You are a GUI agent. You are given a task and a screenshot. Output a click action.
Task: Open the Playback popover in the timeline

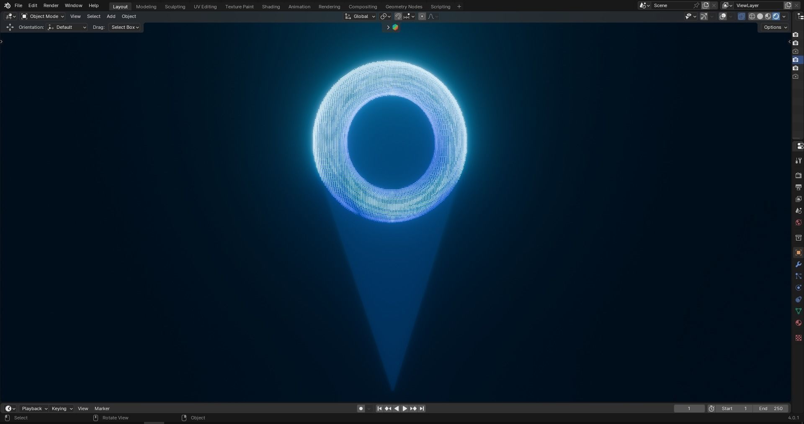coord(34,409)
